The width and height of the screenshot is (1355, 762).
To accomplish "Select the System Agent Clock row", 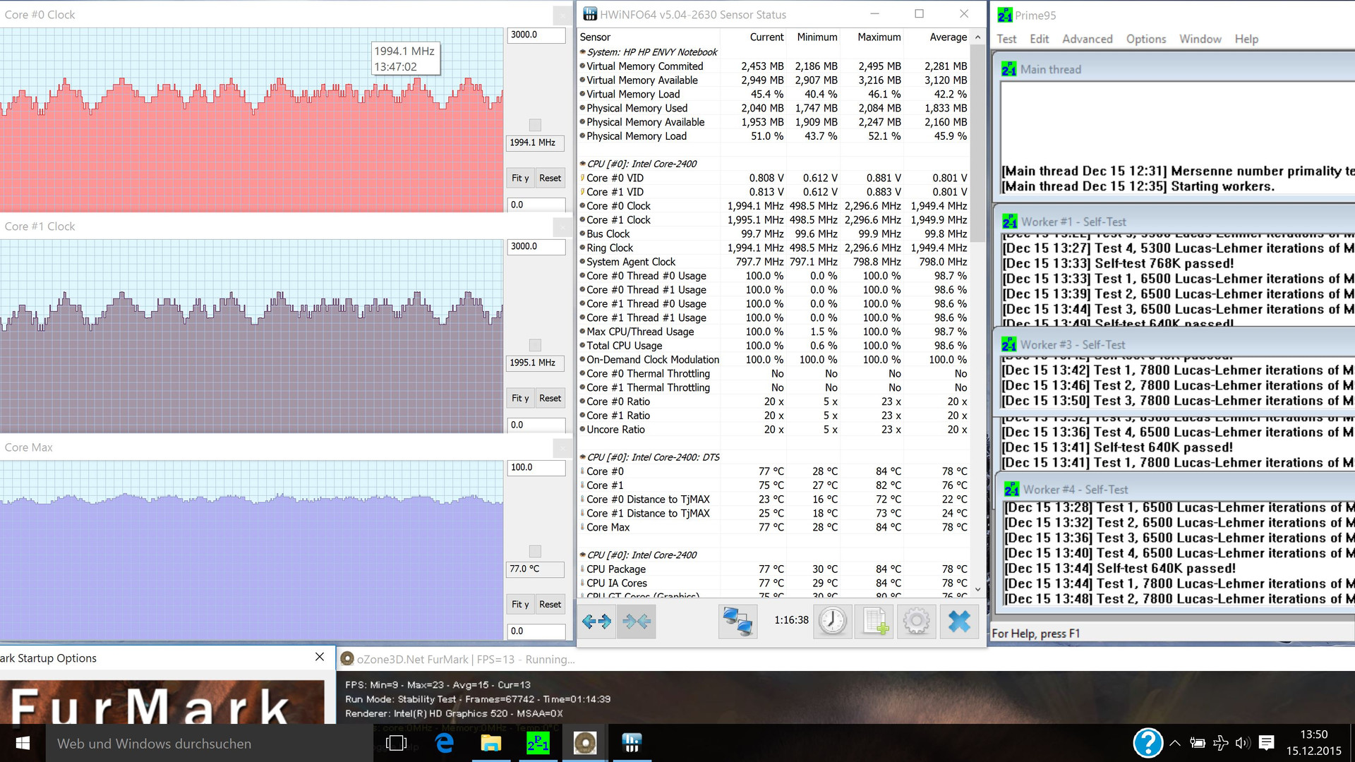I will tap(773, 262).
